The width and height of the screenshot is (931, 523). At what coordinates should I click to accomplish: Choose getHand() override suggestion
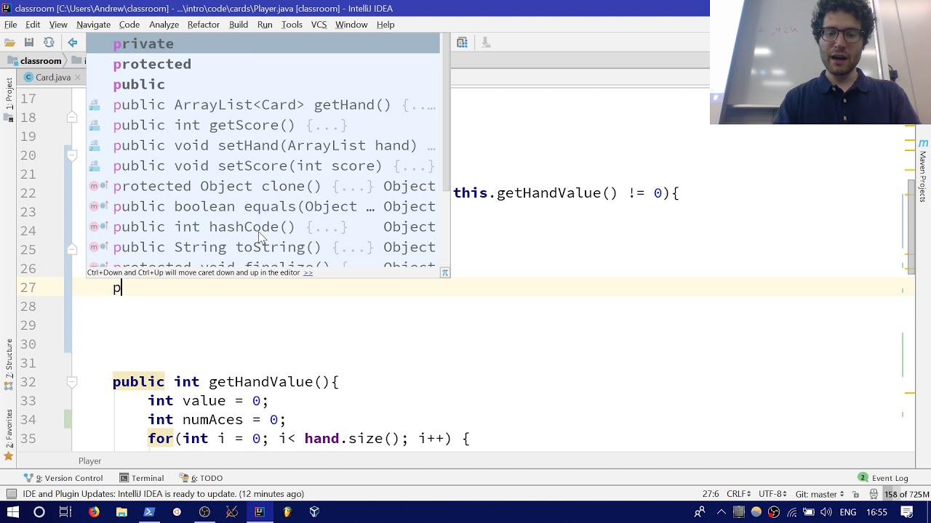tap(263, 105)
